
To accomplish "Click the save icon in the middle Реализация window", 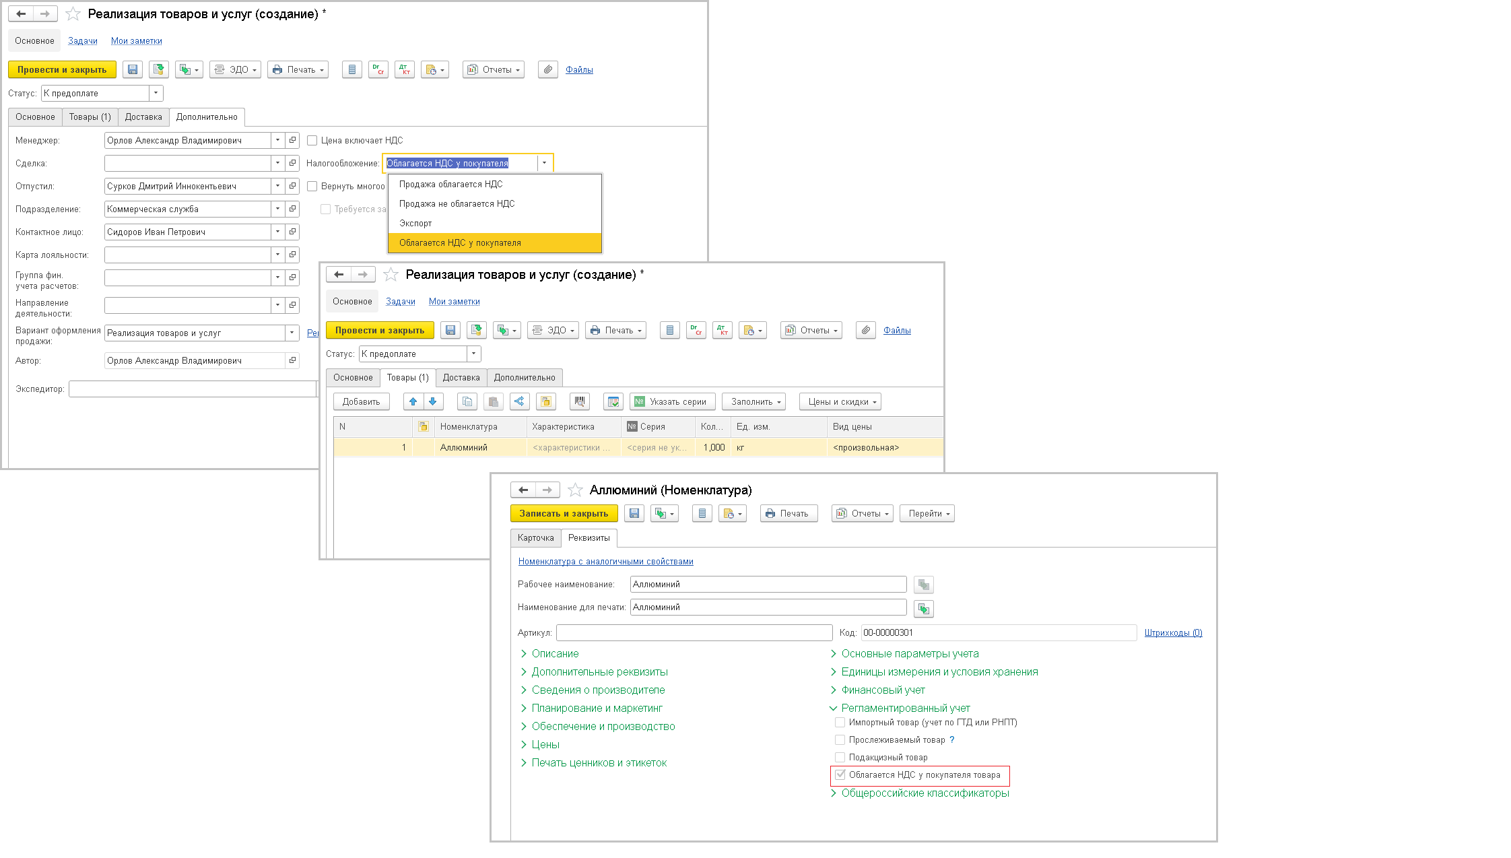I will tap(450, 331).
